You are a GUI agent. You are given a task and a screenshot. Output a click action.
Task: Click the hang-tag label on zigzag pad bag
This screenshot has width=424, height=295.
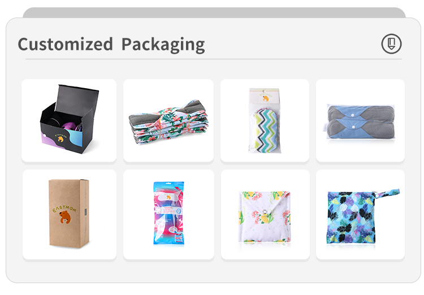pos(265,96)
